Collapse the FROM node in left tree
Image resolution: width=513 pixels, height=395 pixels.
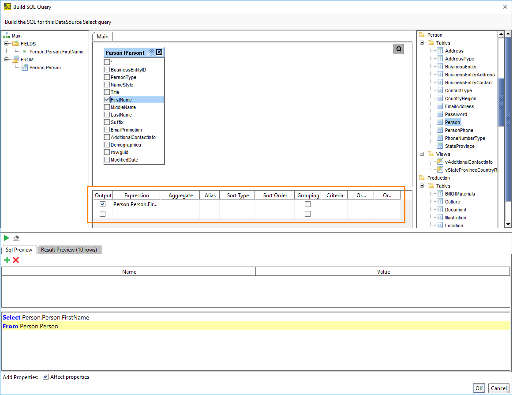click(6, 60)
